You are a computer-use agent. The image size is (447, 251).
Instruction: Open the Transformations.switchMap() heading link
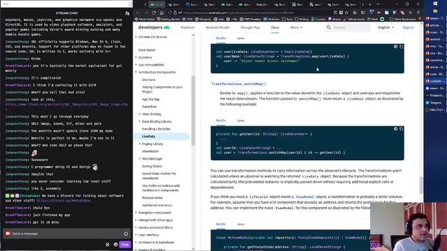239,84
